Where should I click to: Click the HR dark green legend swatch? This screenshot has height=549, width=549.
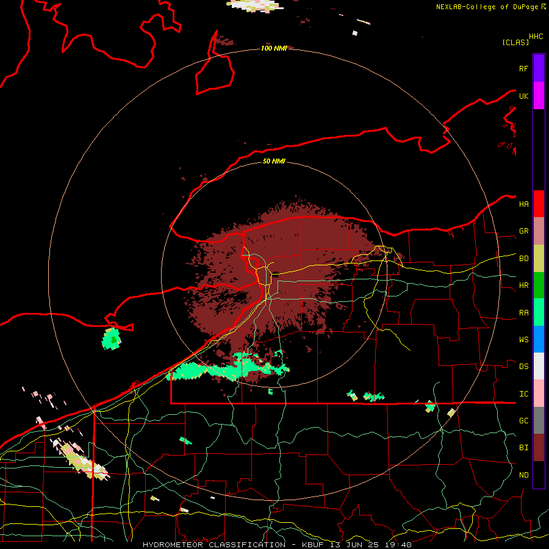point(539,285)
